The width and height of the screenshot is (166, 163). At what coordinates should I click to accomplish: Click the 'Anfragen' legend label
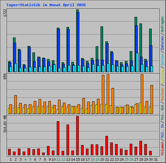tap(162, 24)
